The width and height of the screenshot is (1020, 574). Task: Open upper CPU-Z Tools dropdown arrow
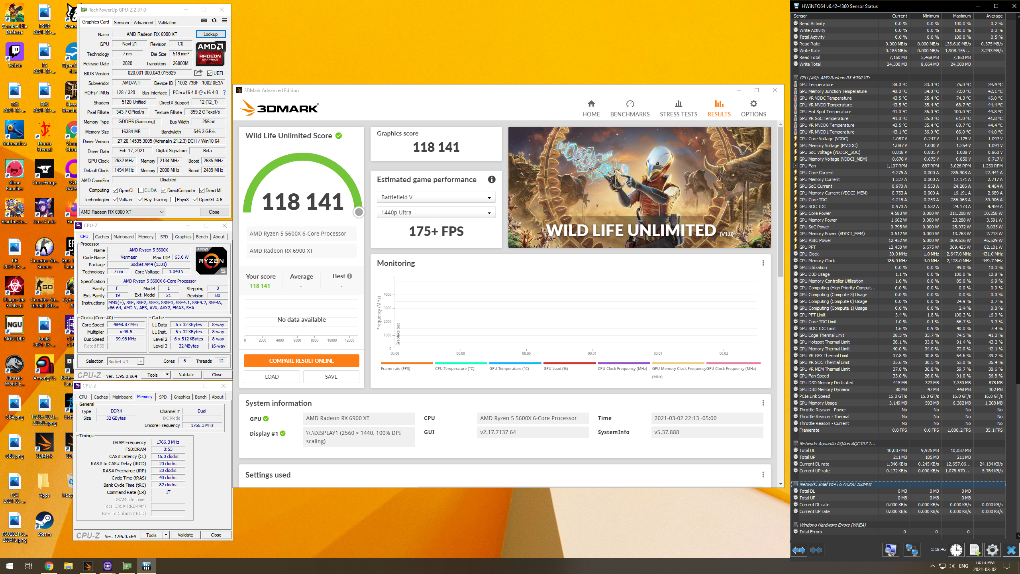point(167,375)
